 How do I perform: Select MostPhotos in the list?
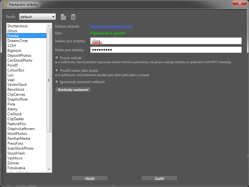pyautogui.click(x=26, y=134)
